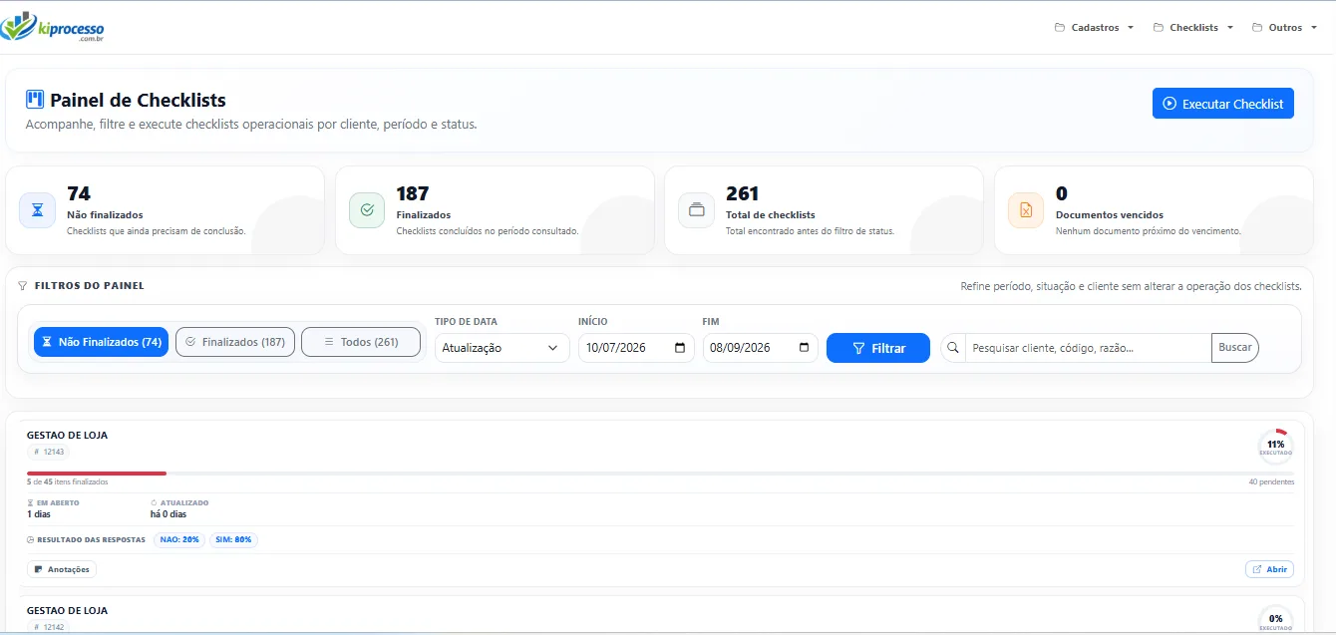This screenshot has width=1336, height=635.
Task: Click the NAO: 20% response badge
Action: [179, 539]
